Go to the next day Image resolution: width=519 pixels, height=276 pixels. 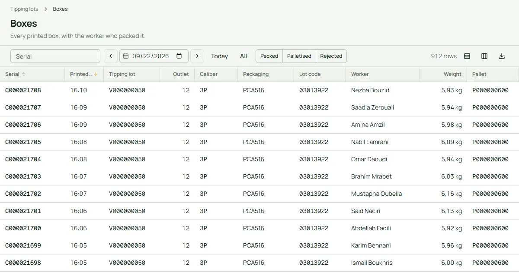197,56
